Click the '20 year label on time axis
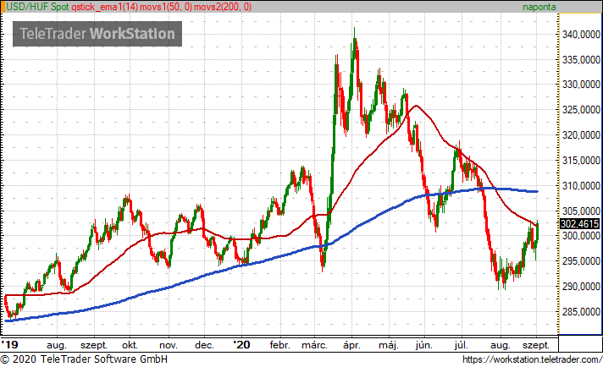The height and width of the screenshot is (367, 603). coord(241,344)
